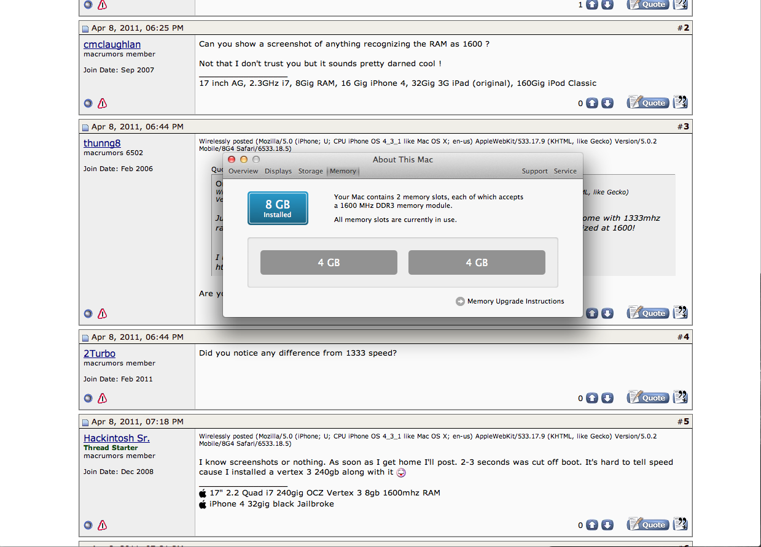Image resolution: width=761 pixels, height=547 pixels.
Task: Open the #3 post permalink
Action: [686, 127]
